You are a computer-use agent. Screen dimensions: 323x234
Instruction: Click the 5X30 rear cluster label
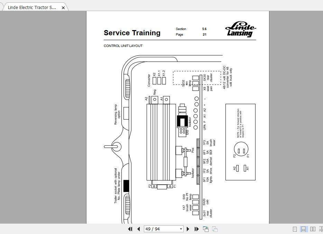click(x=207, y=77)
